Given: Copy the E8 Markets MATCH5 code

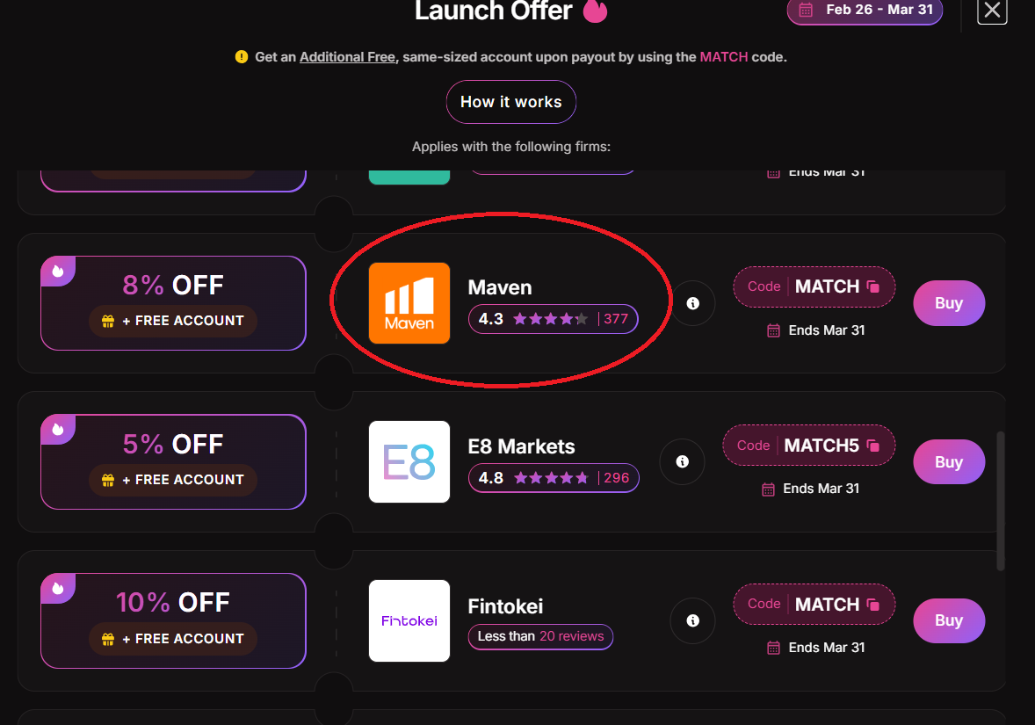Looking at the screenshot, I should coord(873,446).
